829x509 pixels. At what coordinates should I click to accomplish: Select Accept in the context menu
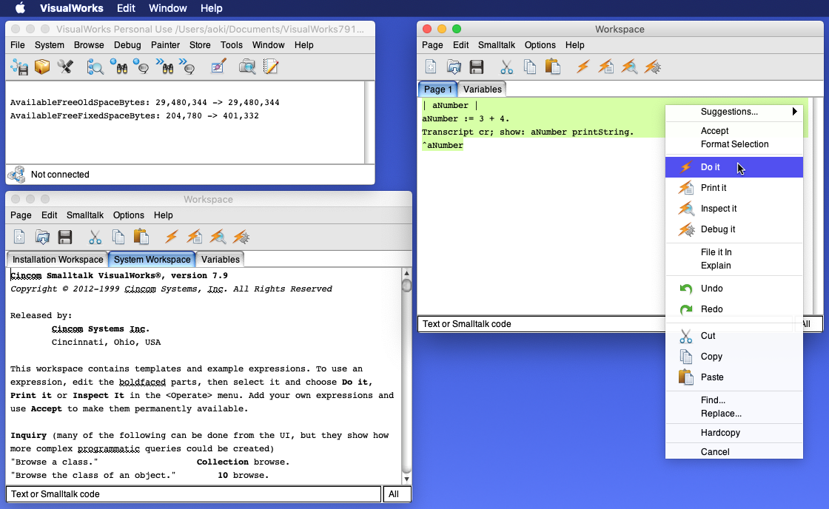point(734,130)
